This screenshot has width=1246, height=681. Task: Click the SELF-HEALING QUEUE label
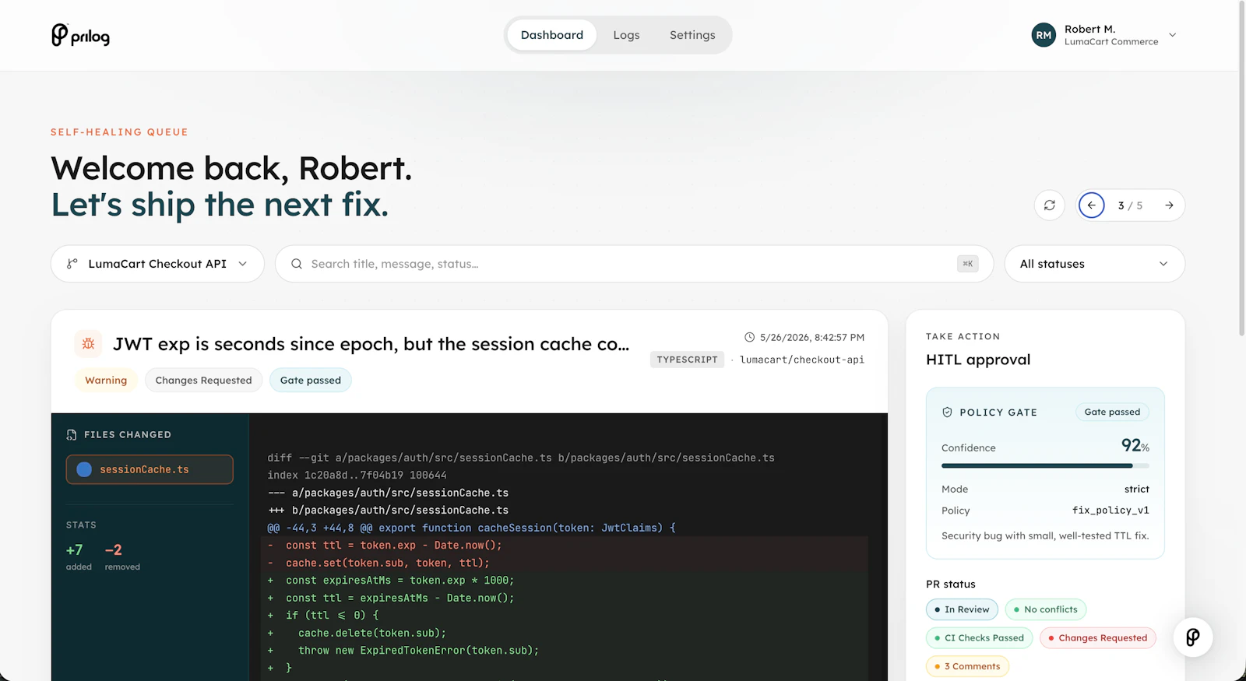(x=119, y=132)
